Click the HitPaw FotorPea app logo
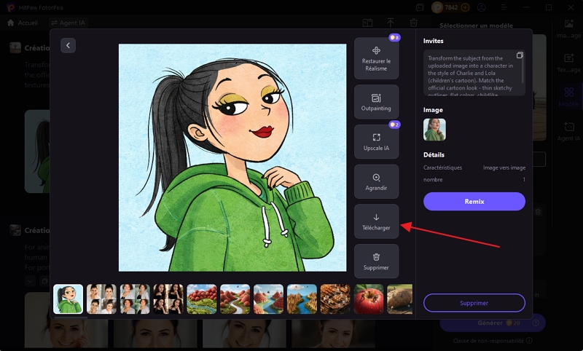This screenshot has width=583, height=351. (10, 7)
